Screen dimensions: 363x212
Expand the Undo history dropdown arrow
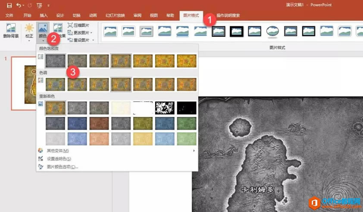(23, 5)
